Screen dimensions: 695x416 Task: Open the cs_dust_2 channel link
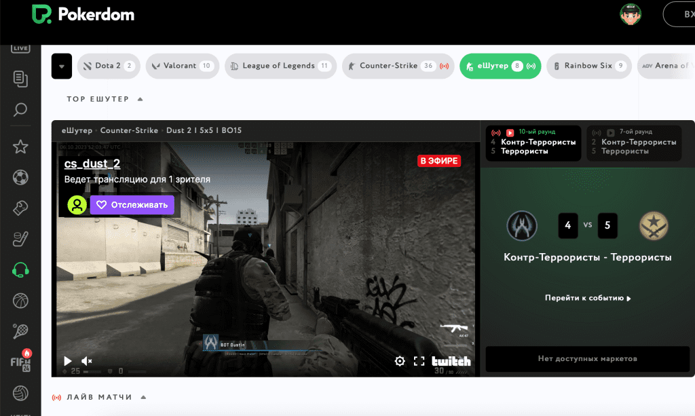click(x=92, y=164)
